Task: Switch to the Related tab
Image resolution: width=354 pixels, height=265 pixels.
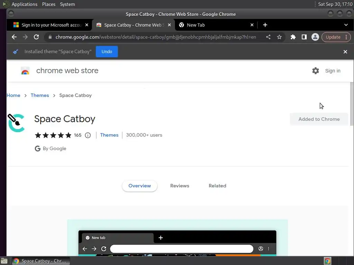Action: click(x=217, y=186)
